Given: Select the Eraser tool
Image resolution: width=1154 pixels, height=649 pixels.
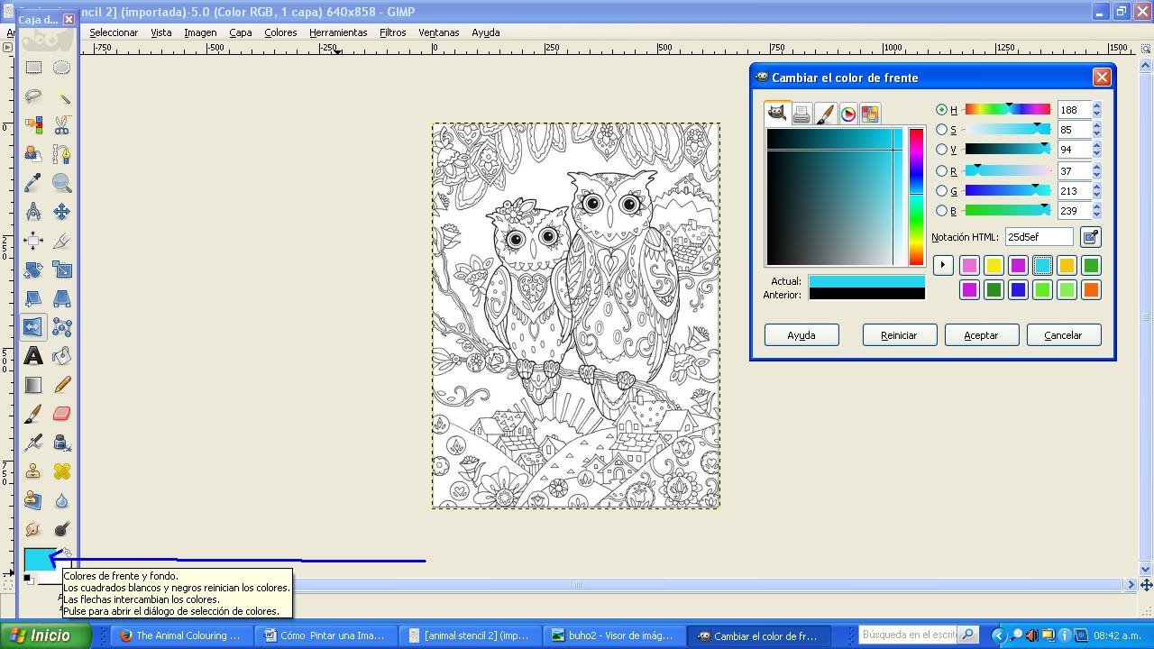Looking at the screenshot, I should (61, 414).
